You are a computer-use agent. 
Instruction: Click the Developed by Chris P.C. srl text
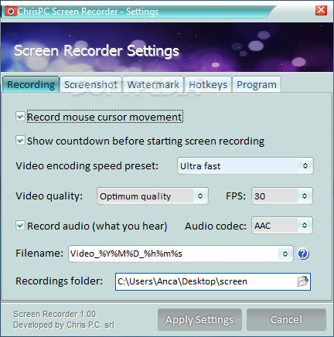(x=63, y=325)
